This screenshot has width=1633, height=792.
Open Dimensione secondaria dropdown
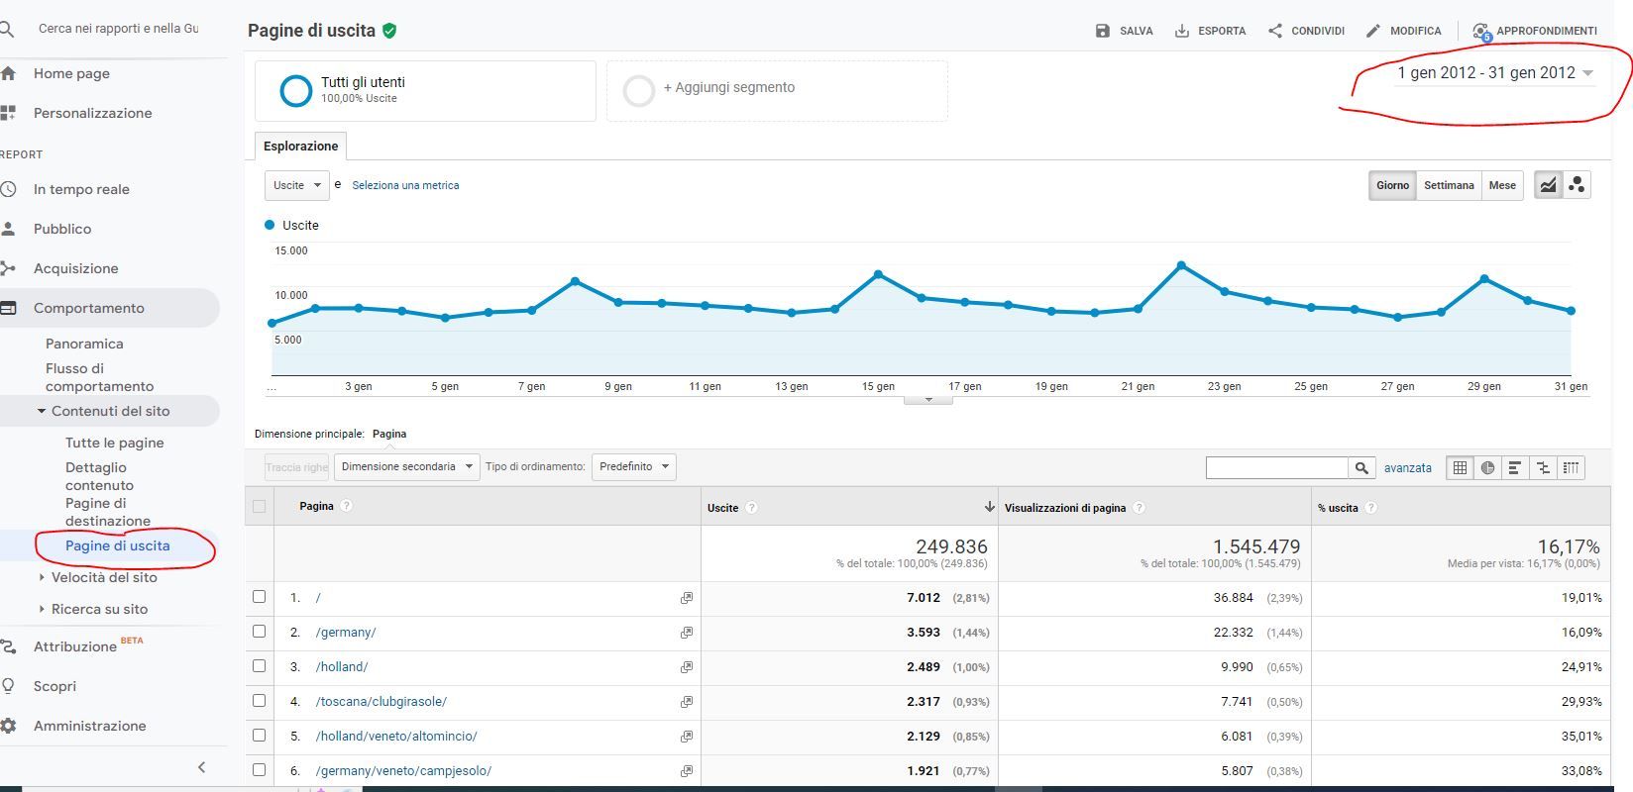click(x=406, y=467)
